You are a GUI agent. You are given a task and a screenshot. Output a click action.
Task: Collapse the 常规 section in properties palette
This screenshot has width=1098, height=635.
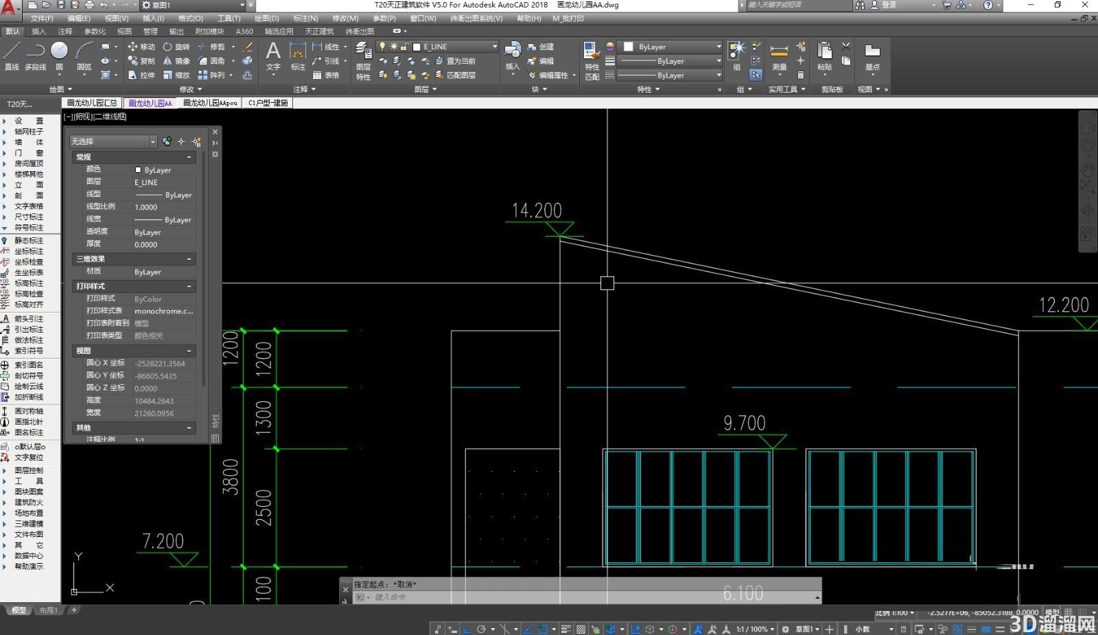point(189,157)
